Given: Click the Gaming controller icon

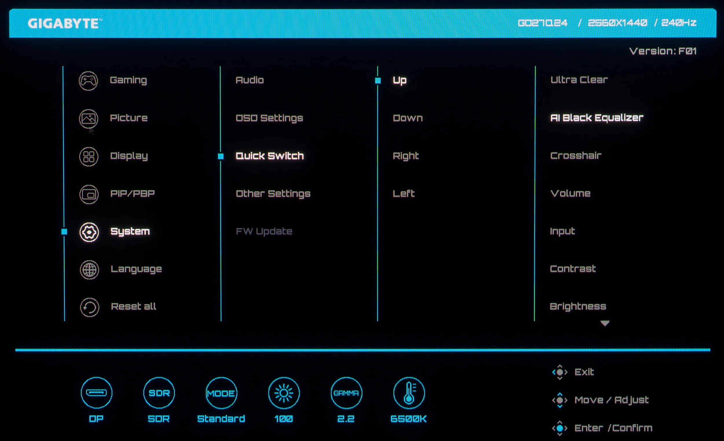Looking at the screenshot, I should [x=88, y=81].
